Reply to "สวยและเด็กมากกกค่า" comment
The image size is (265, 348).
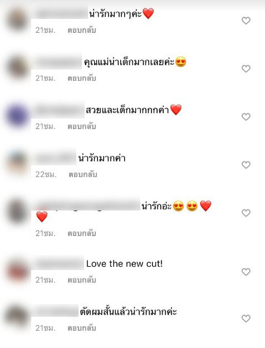[82, 126]
